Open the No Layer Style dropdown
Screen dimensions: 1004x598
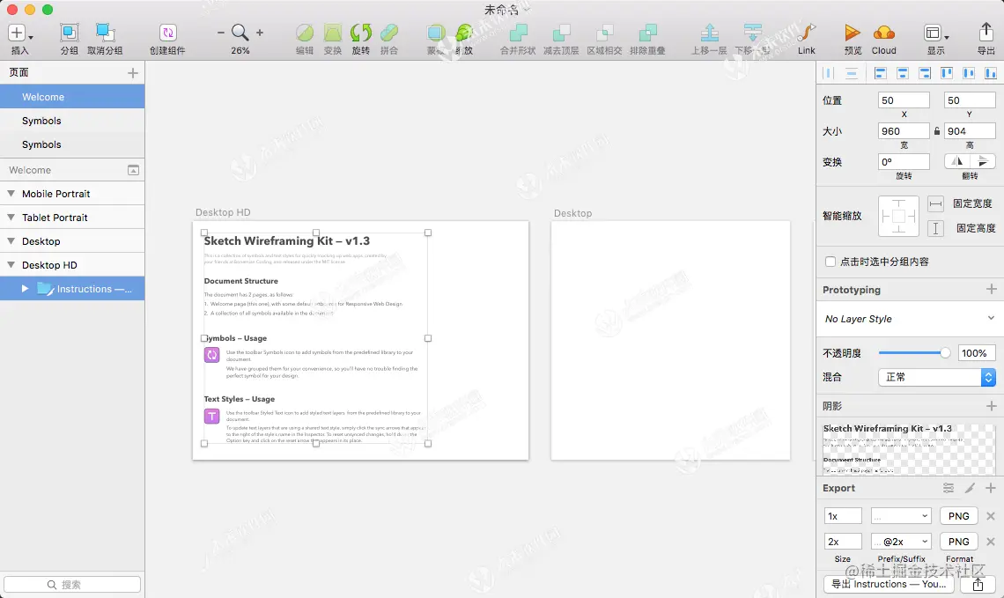tap(909, 319)
